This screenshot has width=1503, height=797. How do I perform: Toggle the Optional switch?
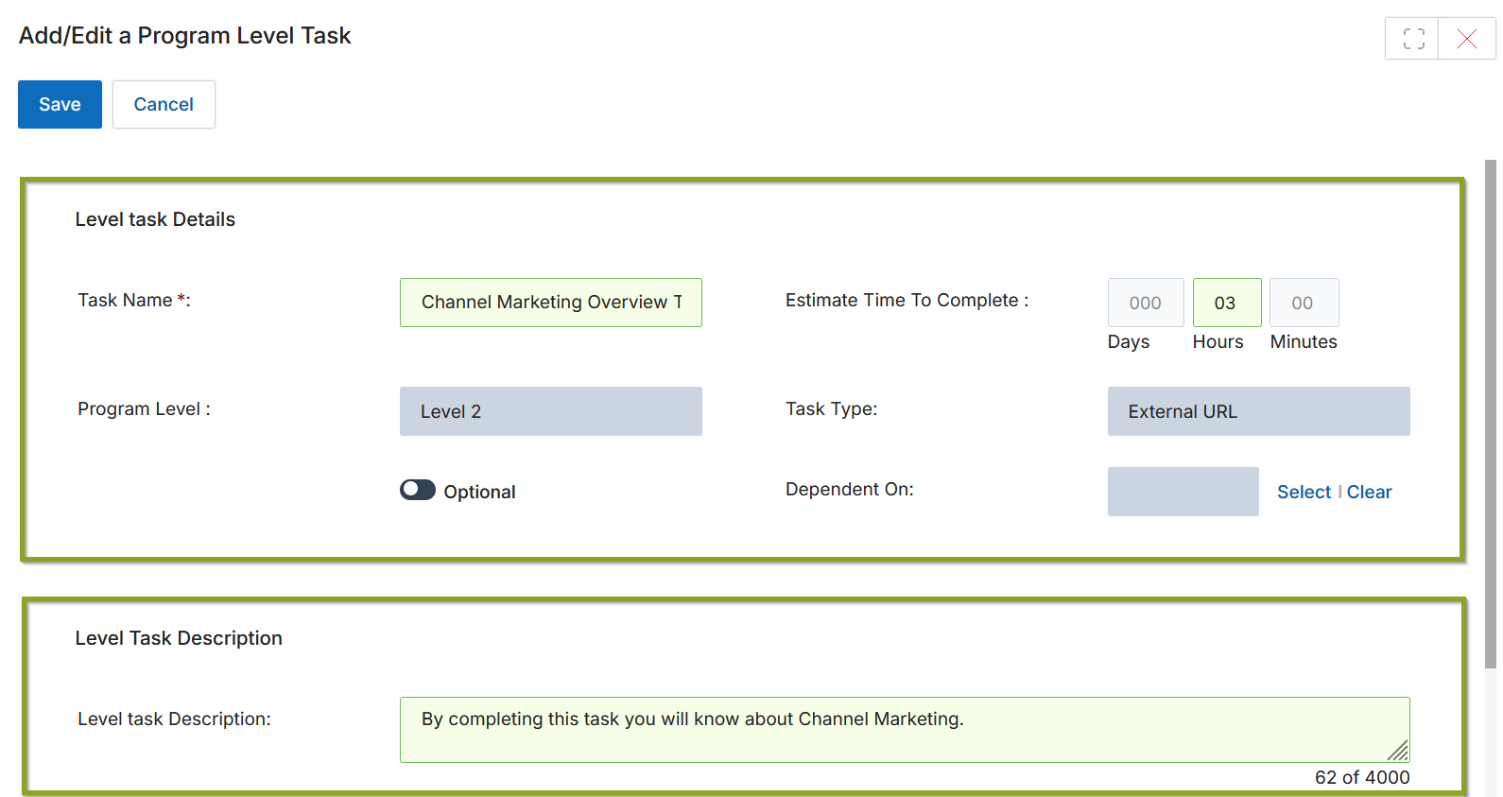(x=418, y=490)
